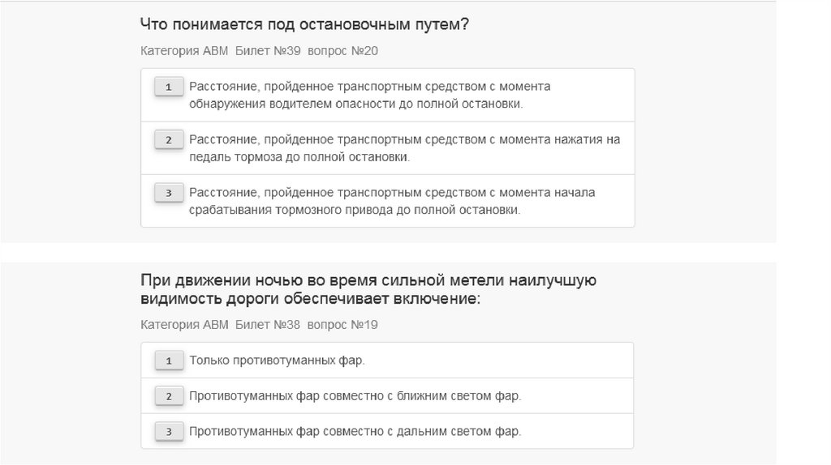Click 'вопрос №20' label
Screen dimensions: 831x465
(x=342, y=51)
